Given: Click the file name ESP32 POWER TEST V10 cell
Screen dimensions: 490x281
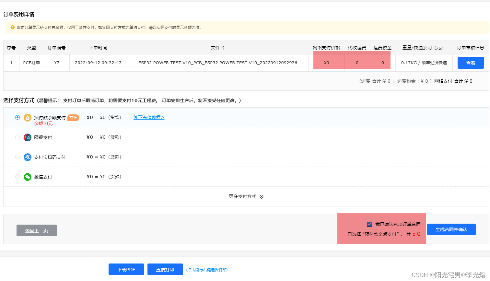Looking at the screenshot, I should click(x=218, y=63).
